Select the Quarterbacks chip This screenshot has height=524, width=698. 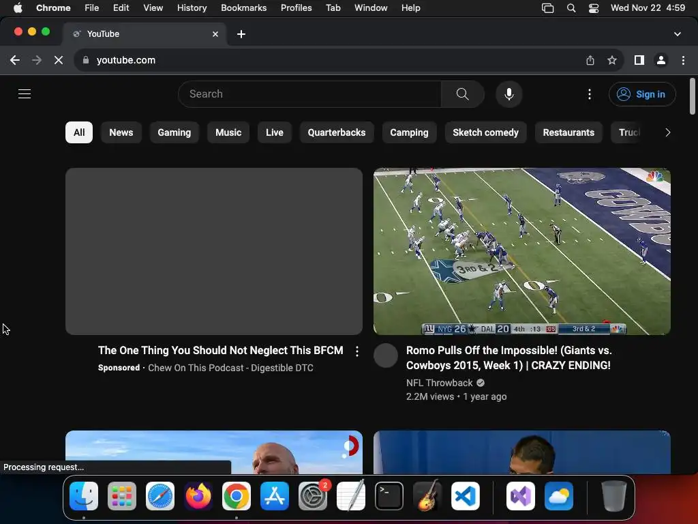(337, 132)
